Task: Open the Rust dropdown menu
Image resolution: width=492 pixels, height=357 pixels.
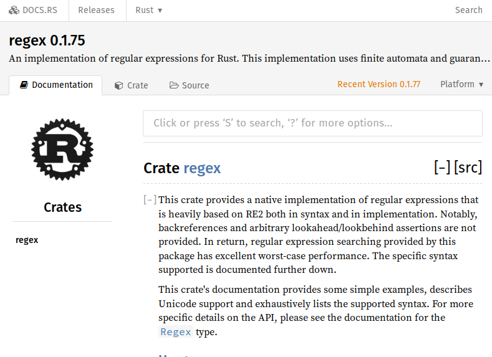Action: point(149,11)
